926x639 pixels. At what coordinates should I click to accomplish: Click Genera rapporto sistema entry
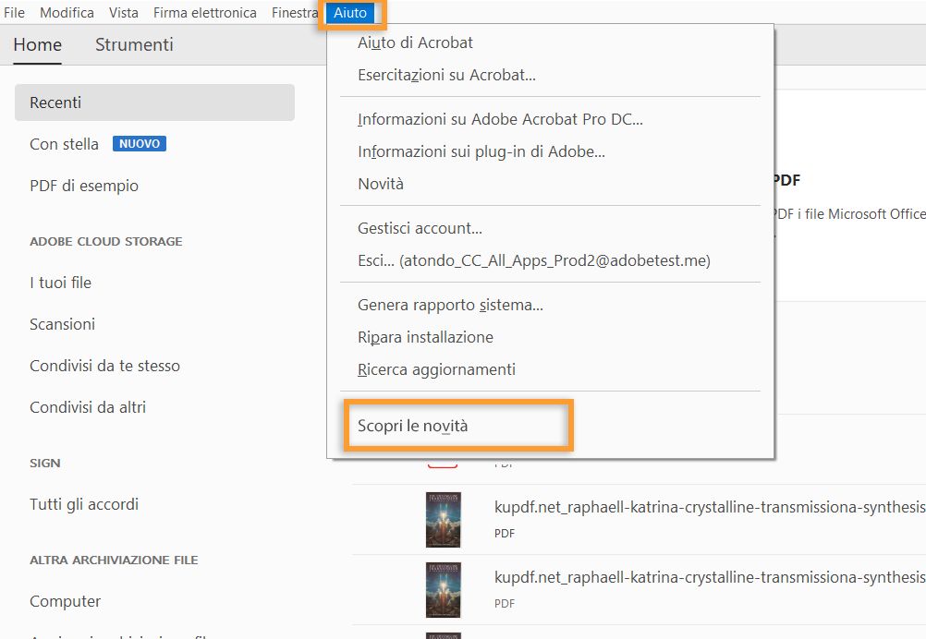tap(450, 305)
